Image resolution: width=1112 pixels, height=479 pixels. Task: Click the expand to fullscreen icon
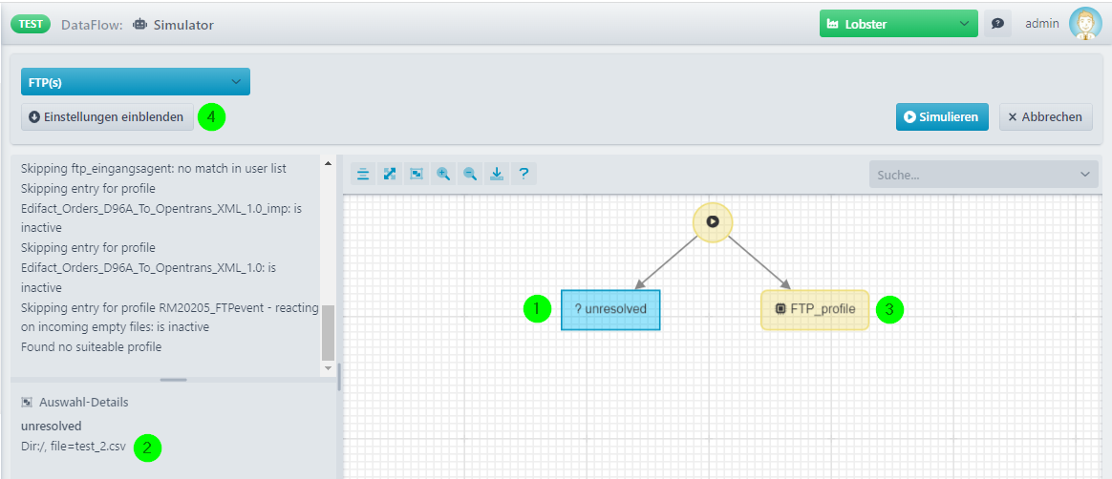[390, 174]
